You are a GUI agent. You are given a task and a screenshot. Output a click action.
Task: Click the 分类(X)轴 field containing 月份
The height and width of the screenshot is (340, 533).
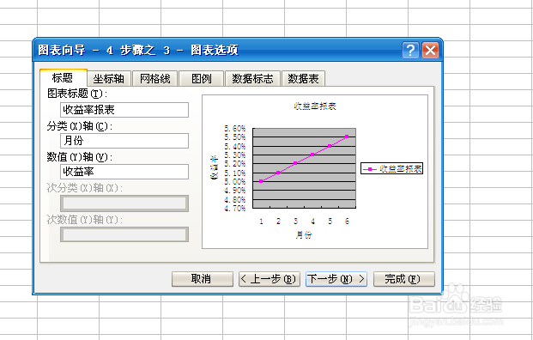point(124,141)
